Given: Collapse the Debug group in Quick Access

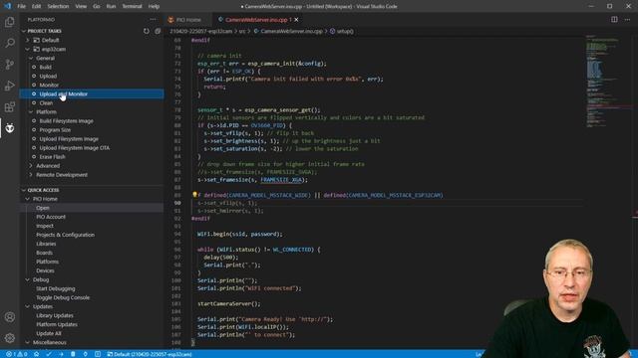Looking at the screenshot, I should point(27,279).
